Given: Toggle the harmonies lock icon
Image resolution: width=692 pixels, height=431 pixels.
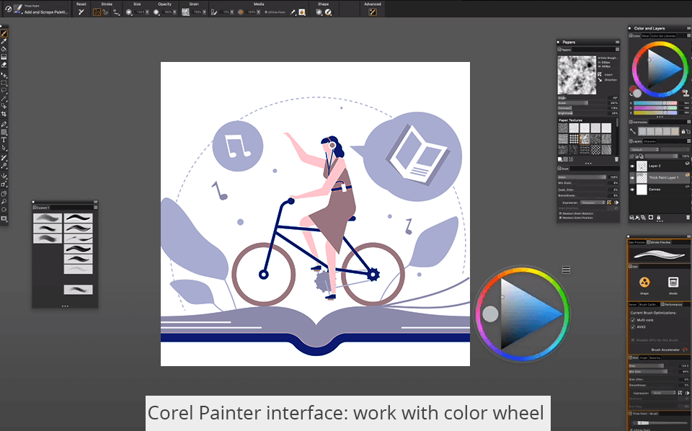Looking at the screenshot, I should click(683, 131).
